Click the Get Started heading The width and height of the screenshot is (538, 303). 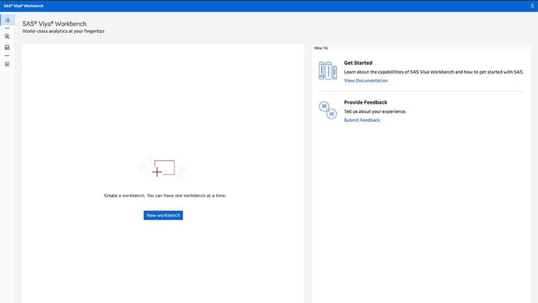coord(358,63)
